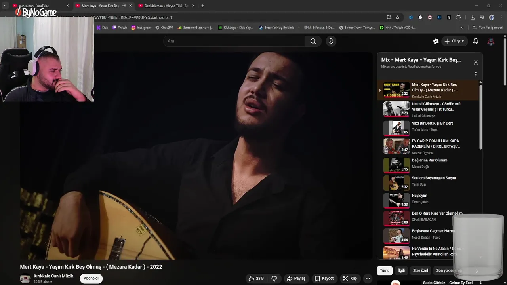
Task: Close the Mert Kaya Yaşım Kırk Beş tab
Action: pyautogui.click(x=130, y=6)
